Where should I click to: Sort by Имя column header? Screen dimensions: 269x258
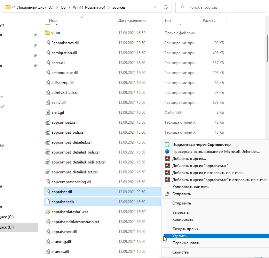tap(53, 20)
